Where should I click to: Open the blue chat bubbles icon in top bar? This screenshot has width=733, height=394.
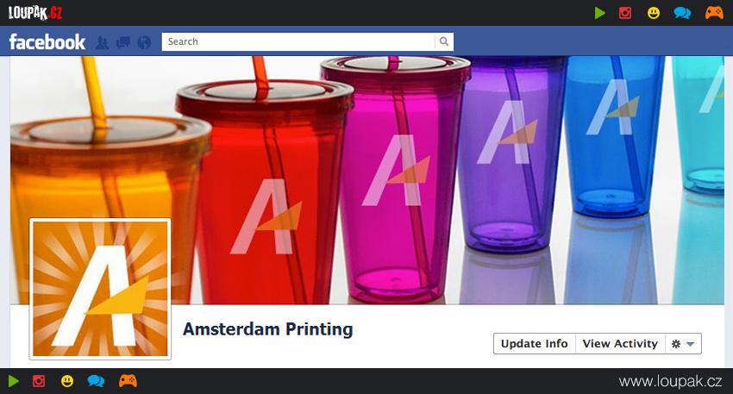tap(682, 13)
